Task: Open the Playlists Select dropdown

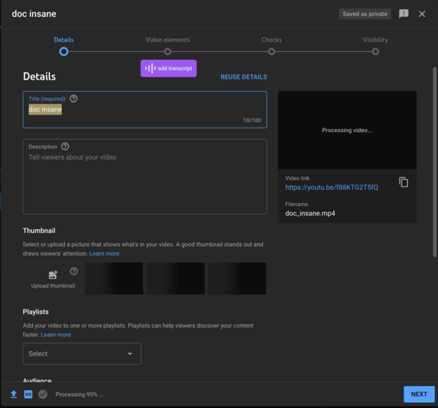Action: tap(82, 354)
